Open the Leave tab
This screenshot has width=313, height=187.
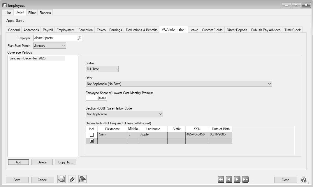pyautogui.click(x=194, y=30)
